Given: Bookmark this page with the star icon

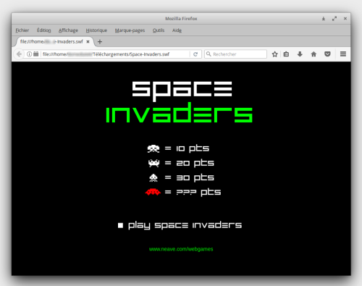Looking at the screenshot, I should click(274, 54).
